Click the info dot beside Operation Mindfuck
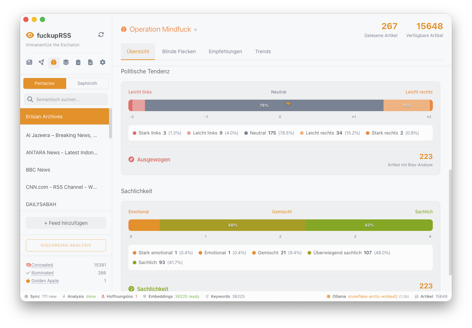Viewport: 472px width, 328px height. coord(195,30)
